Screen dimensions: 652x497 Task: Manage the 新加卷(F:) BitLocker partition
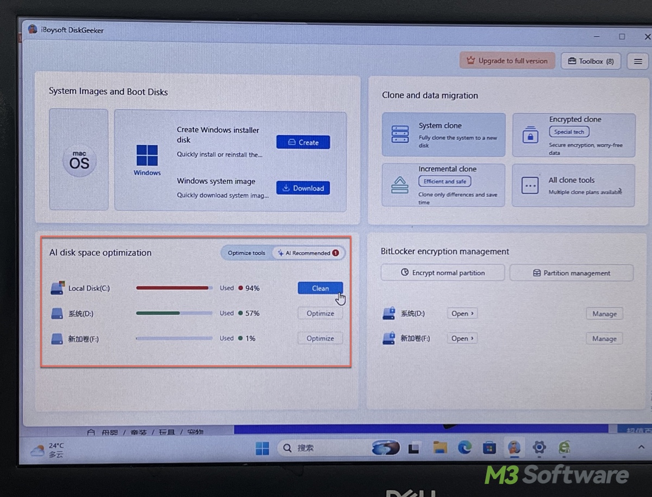click(604, 339)
